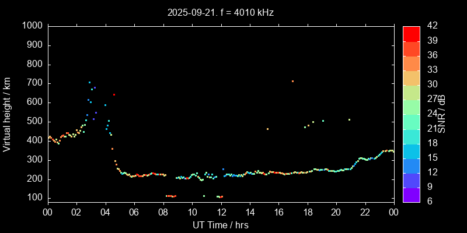Click the 22 tick label on time axis
Viewport: 467px width, 233px height.
365,213
